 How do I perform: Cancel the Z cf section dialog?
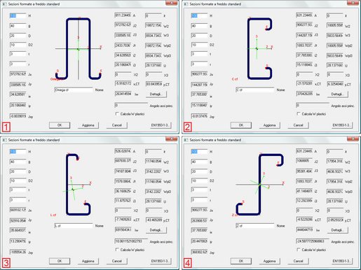(x=298, y=261)
